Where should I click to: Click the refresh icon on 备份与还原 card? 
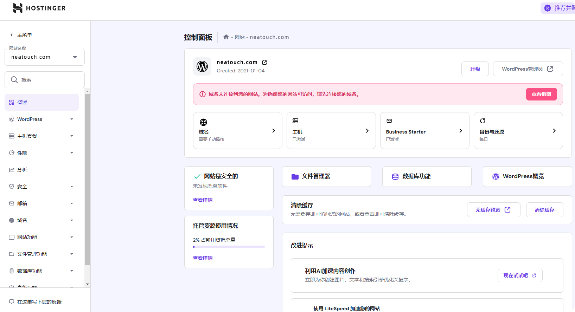pyautogui.click(x=483, y=121)
